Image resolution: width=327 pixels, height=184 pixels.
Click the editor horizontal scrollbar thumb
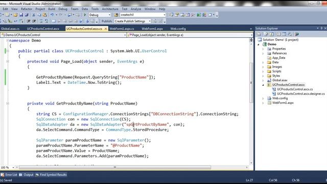(x=114, y=168)
